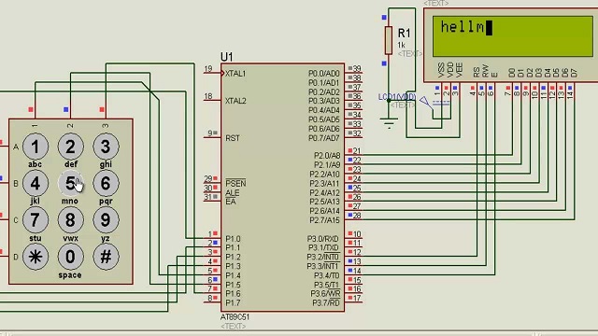Viewport: 598px width, 336px height.
Task: Click keypad 0 space key
Action: pyautogui.click(x=71, y=257)
